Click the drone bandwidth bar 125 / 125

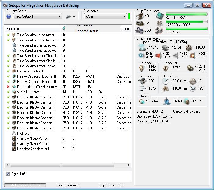[x=187, y=29]
